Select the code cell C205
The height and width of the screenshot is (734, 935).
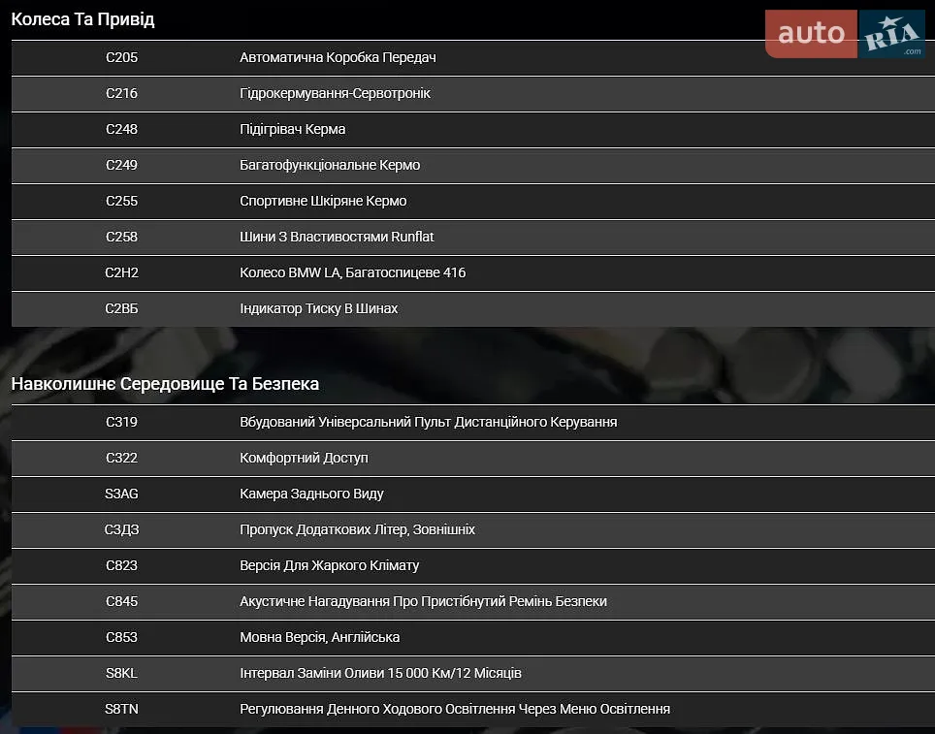pos(121,58)
